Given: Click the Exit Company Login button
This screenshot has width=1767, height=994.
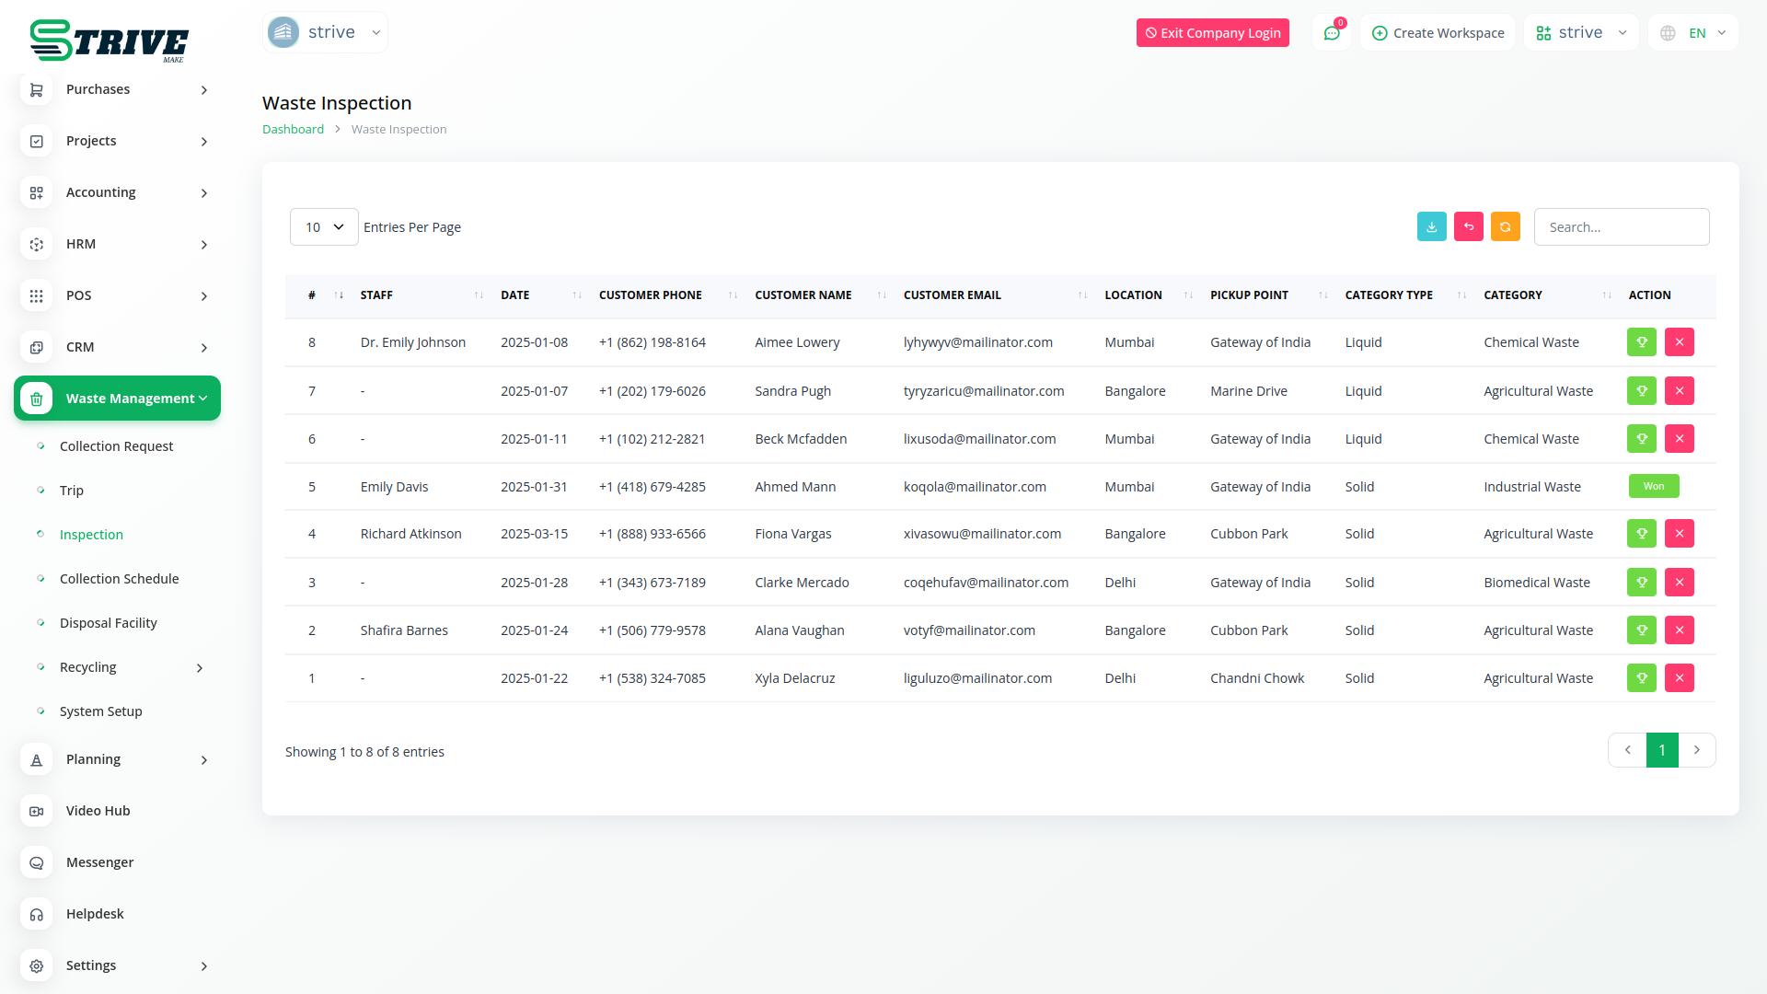Looking at the screenshot, I should (1212, 33).
